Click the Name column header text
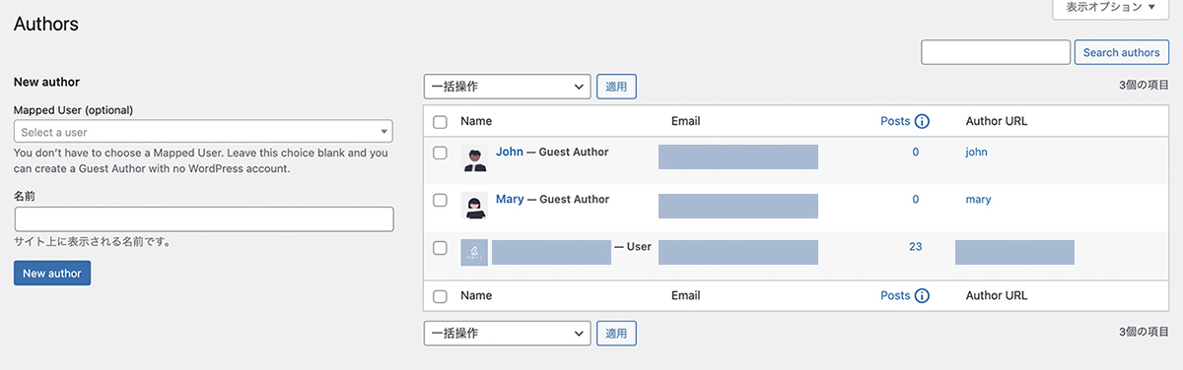Viewport: 1183px width, 370px height. (x=476, y=121)
